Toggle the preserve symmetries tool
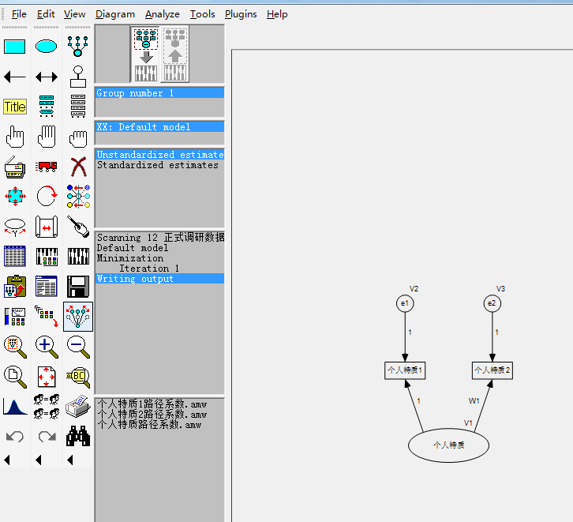 point(78,317)
